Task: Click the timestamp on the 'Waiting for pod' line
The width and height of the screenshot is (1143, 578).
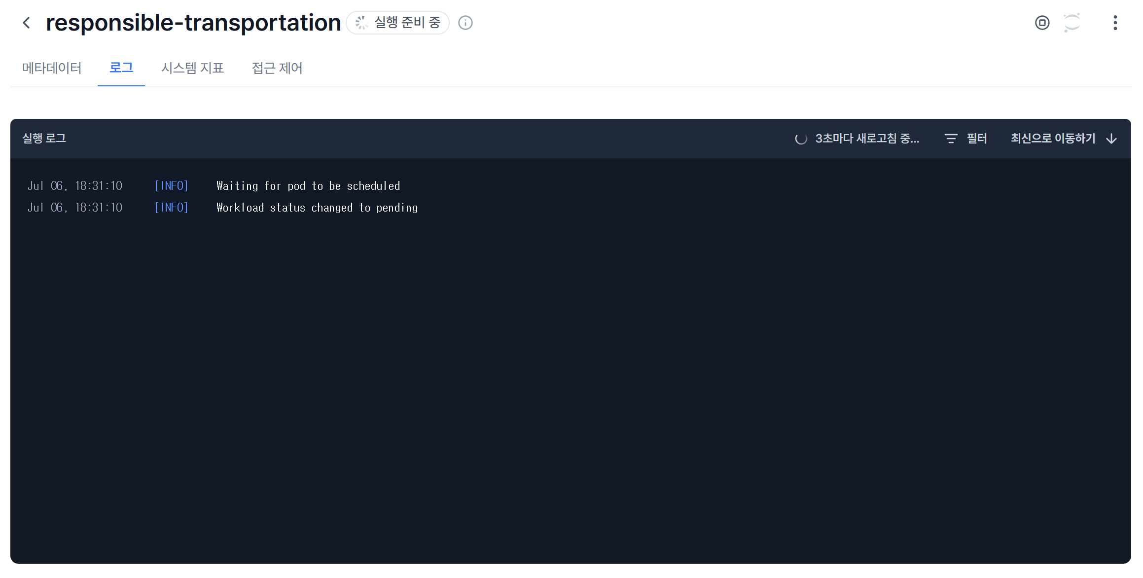Action: [x=75, y=186]
